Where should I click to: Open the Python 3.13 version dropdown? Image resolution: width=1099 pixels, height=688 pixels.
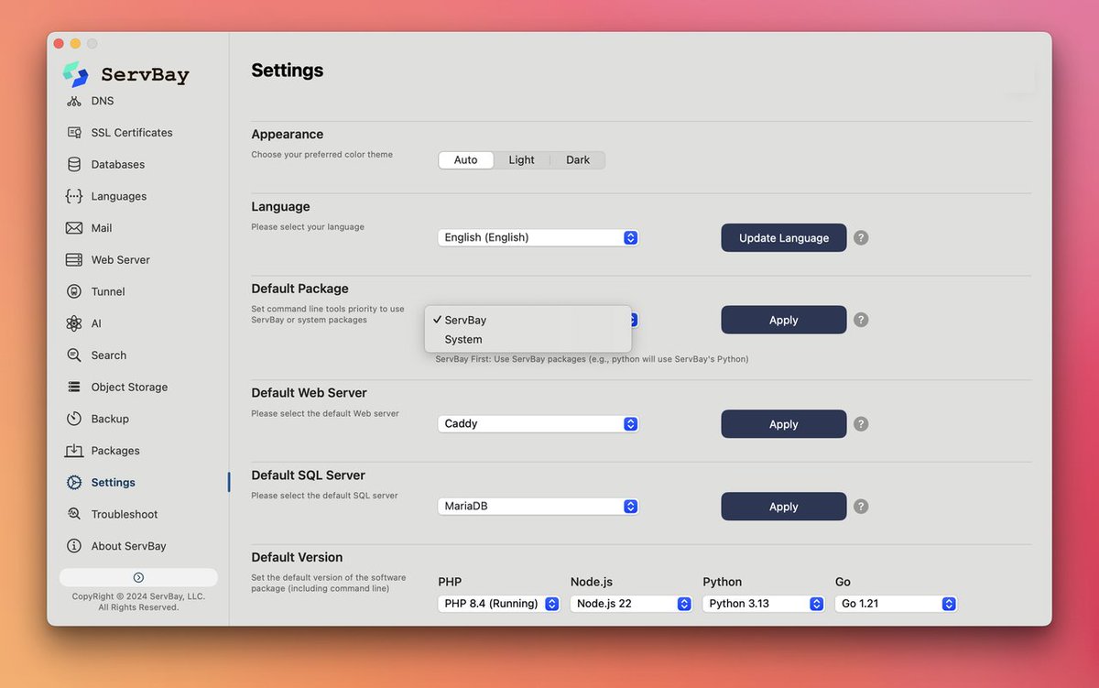[764, 604]
